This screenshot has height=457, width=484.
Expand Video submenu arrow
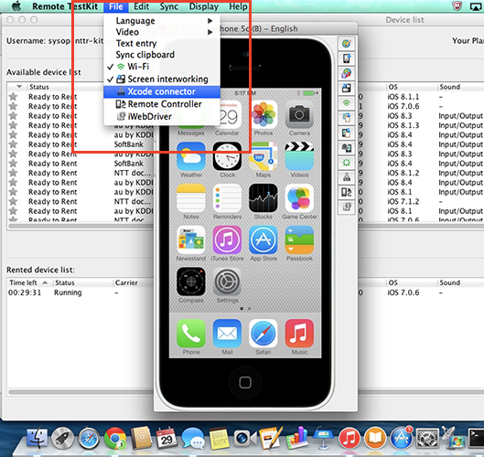click(210, 32)
